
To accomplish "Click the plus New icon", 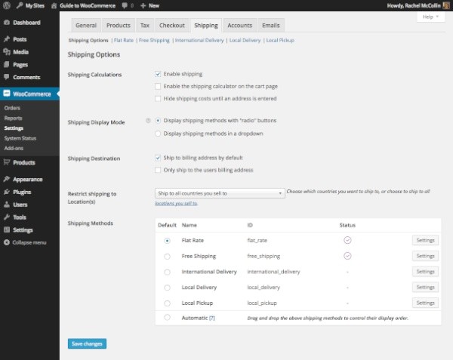I will pos(143,5).
